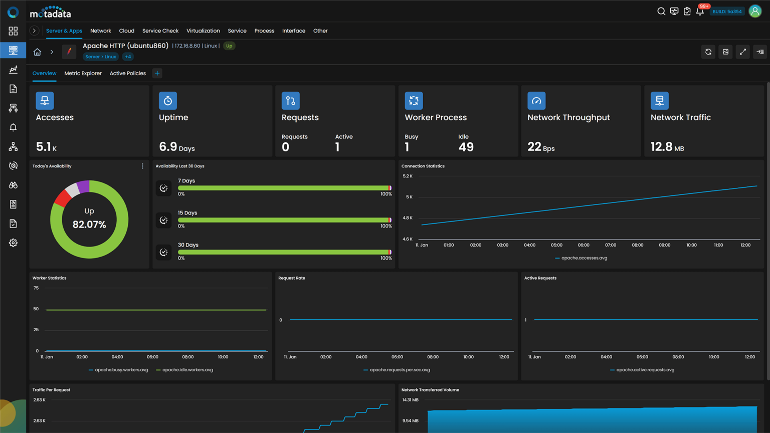This screenshot has height=433, width=770.
Task: Select the Network tab in top navigation
Action: pos(100,31)
